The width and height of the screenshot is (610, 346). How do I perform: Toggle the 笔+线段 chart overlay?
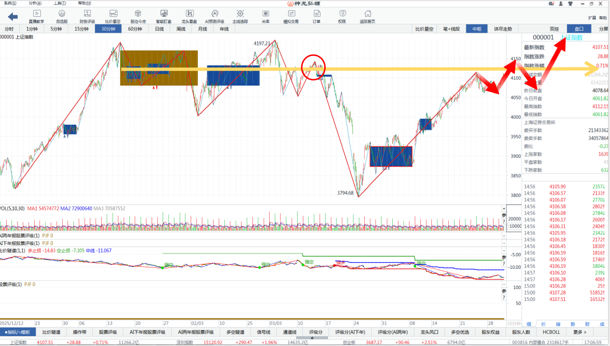[451, 29]
